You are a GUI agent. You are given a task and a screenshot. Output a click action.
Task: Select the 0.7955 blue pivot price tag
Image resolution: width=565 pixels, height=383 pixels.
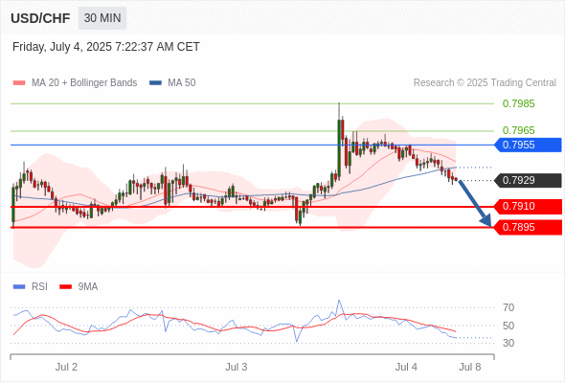(x=528, y=145)
